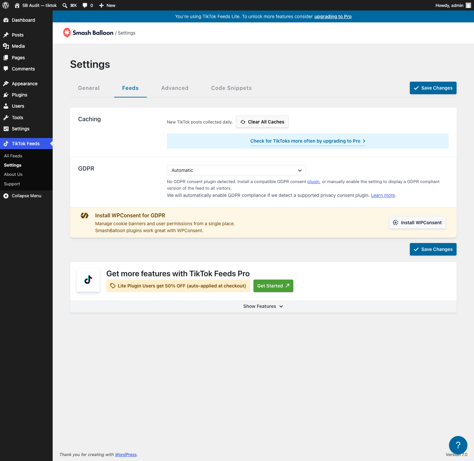The height and width of the screenshot is (461, 474).
Task: Open Appearance menu in the sidebar
Action: pyautogui.click(x=26, y=84)
